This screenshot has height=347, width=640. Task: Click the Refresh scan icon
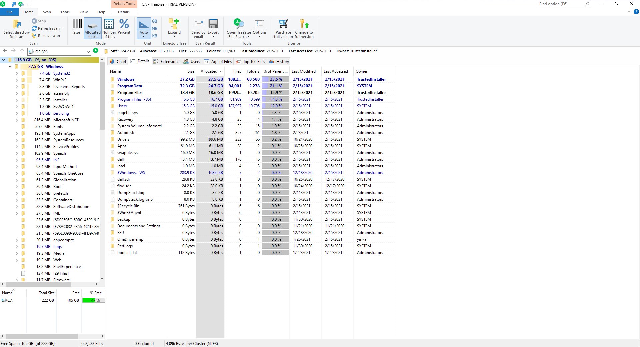[x=34, y=28]
